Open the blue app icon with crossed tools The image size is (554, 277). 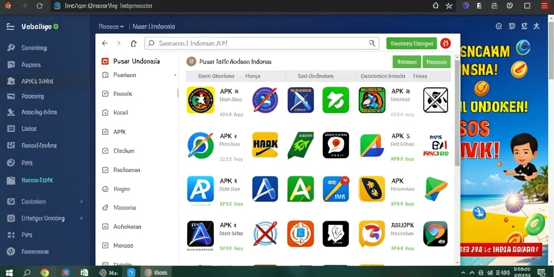pos(300,100)
